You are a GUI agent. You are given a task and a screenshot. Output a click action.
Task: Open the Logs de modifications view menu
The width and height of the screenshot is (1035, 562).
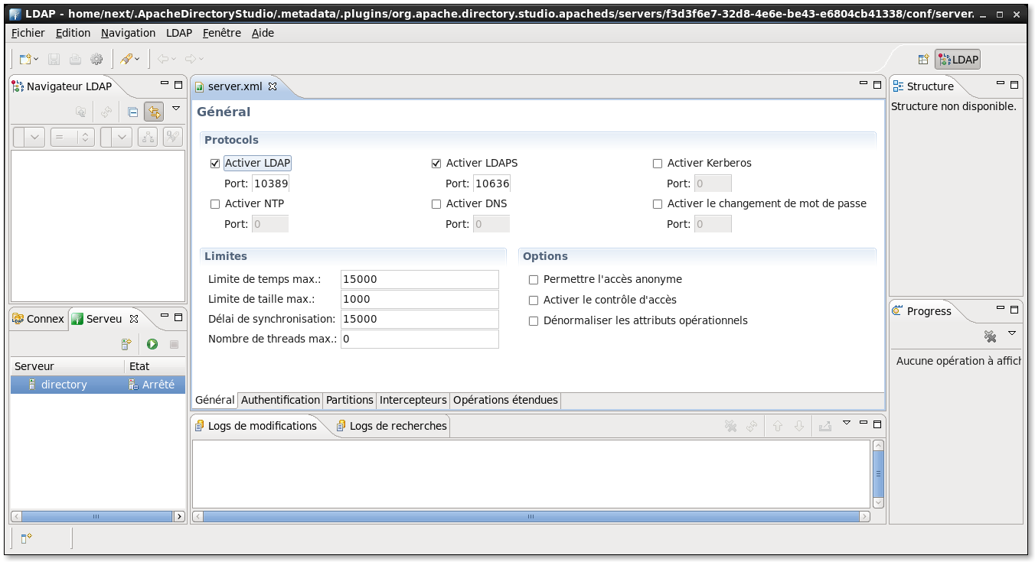click(846, 422)
